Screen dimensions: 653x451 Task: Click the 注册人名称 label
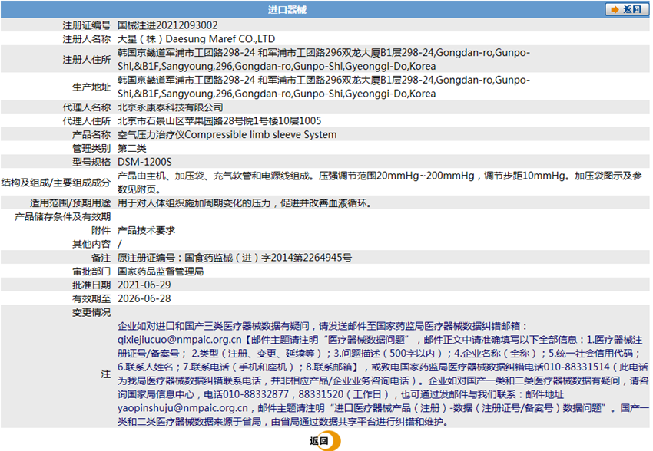click(x=87, y=39)
